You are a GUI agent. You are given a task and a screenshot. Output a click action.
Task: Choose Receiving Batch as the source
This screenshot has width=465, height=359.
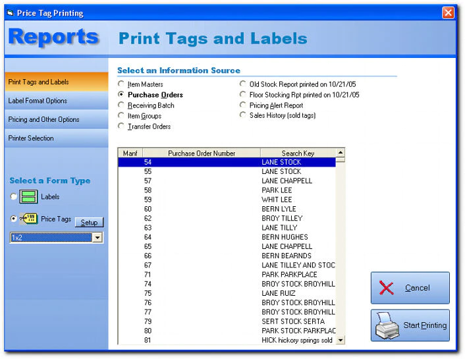pos(121,105)
